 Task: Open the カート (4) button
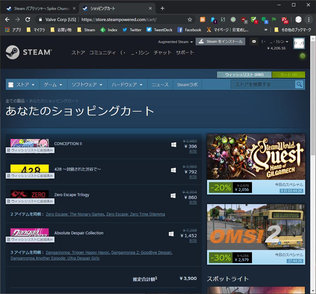(x=288, y=75)
